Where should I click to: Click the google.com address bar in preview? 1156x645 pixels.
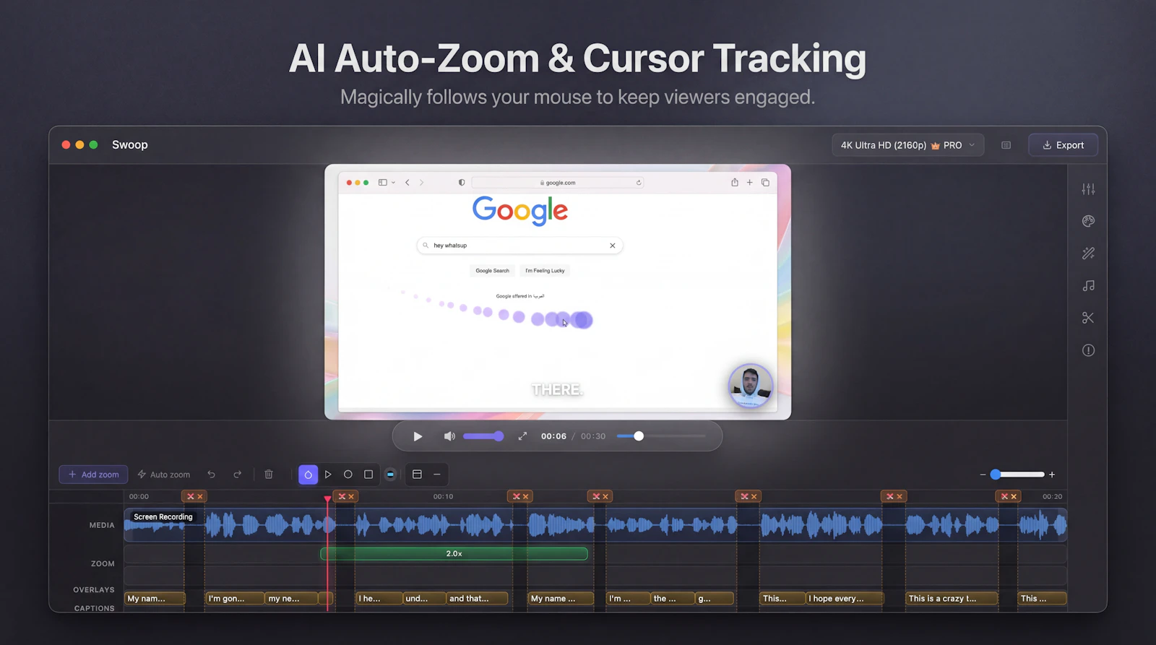tap(557, 183)
